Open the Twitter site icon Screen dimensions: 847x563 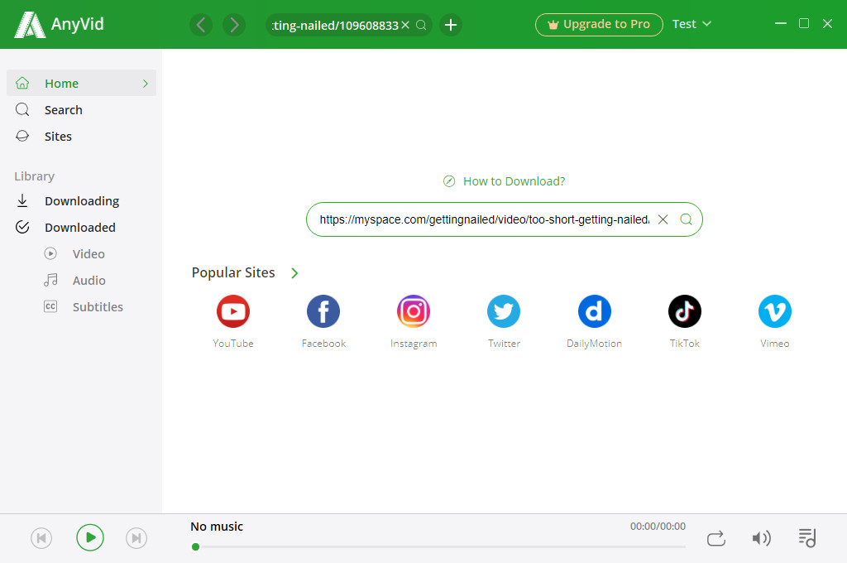click(x=504, y=311)
